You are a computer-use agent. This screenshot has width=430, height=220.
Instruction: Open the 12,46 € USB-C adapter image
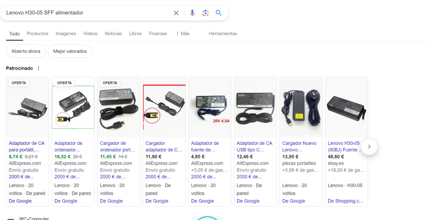pos(255,107)
